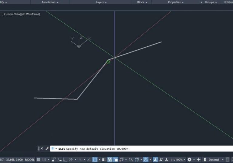Open the 1:1 / 100% annotation scale dropdown
Screen dimensions: 233x163
click(178, 160)
